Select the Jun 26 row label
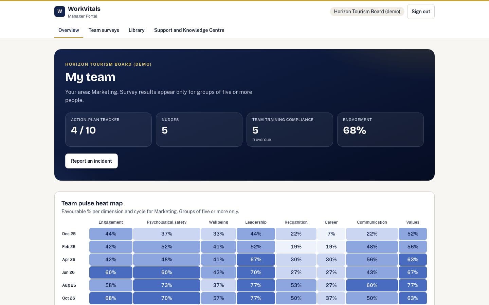 tap(68, 272)
